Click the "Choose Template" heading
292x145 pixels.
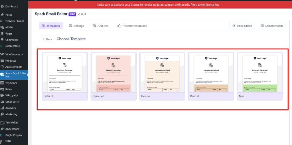[x=71, y=39]
